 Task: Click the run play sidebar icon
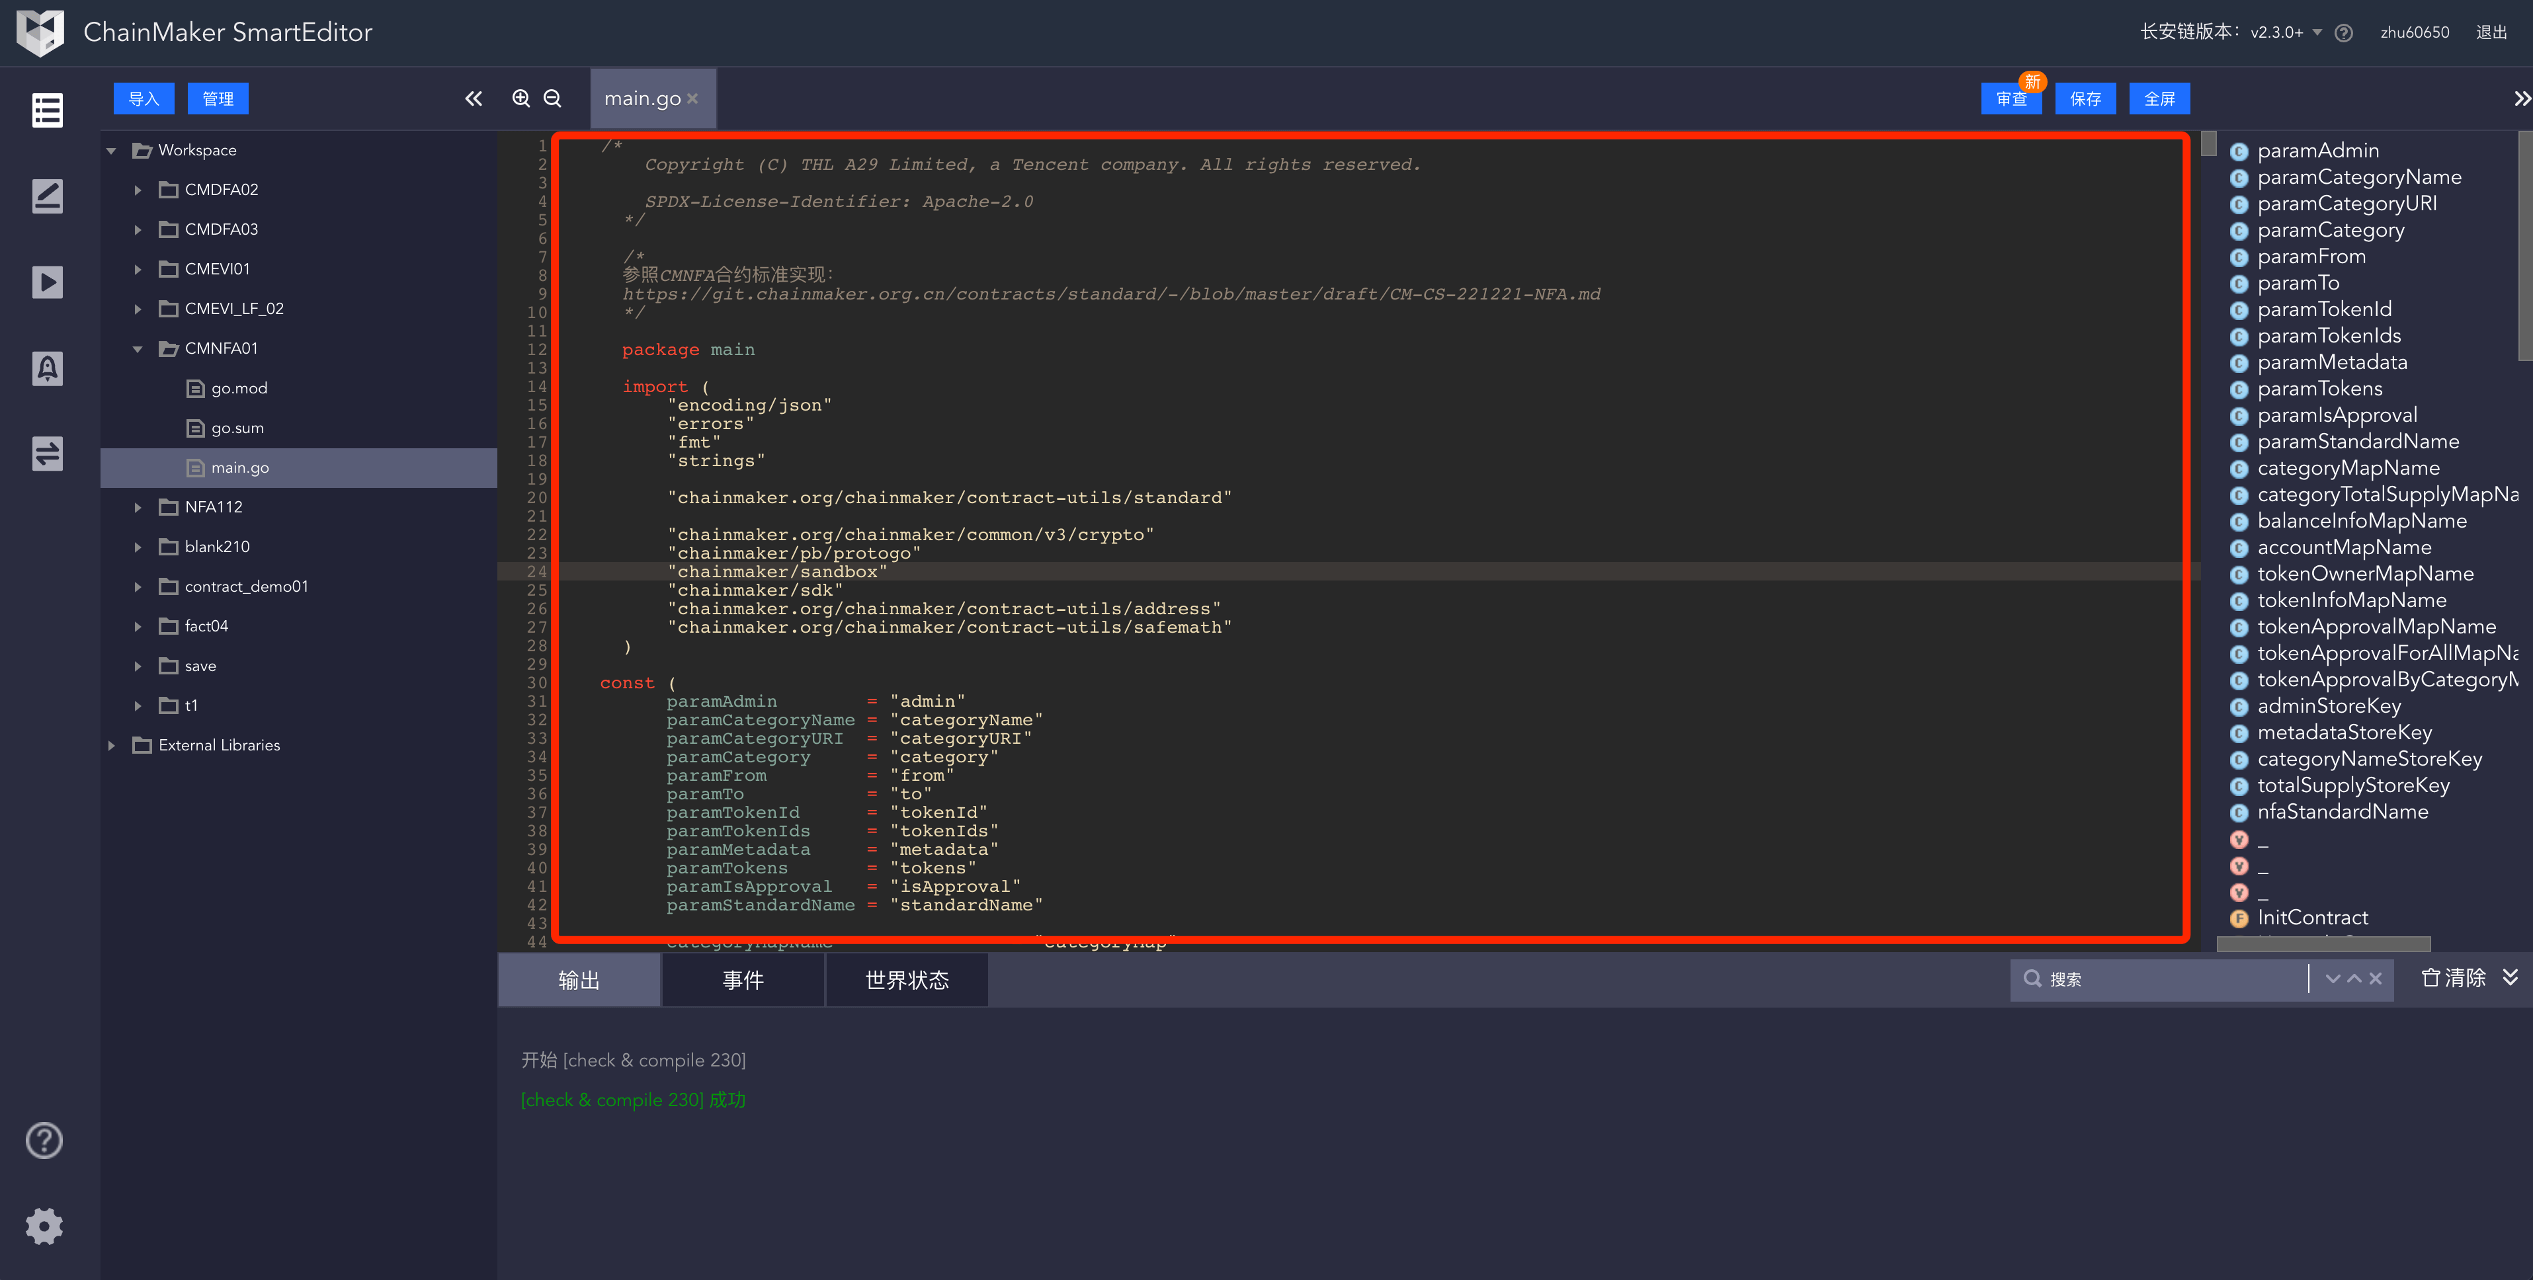point(47,282)
